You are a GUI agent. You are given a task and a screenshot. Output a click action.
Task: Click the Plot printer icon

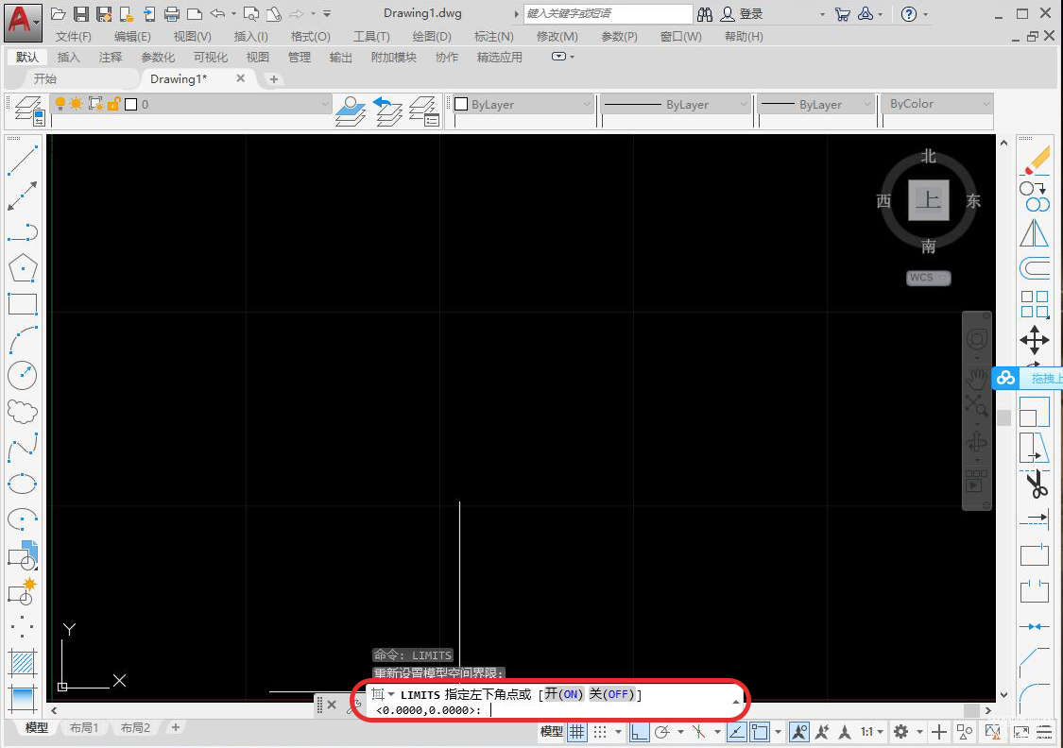tap(172, 13)
